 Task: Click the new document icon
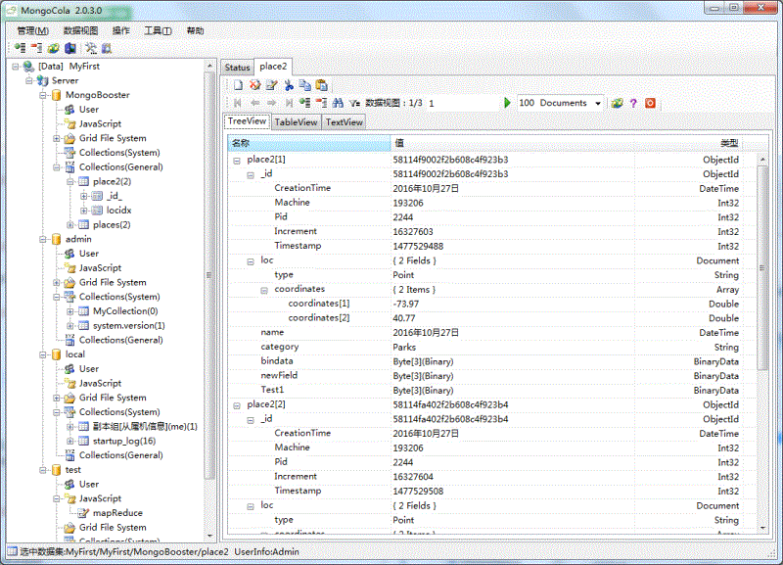(x=238, y=85)
